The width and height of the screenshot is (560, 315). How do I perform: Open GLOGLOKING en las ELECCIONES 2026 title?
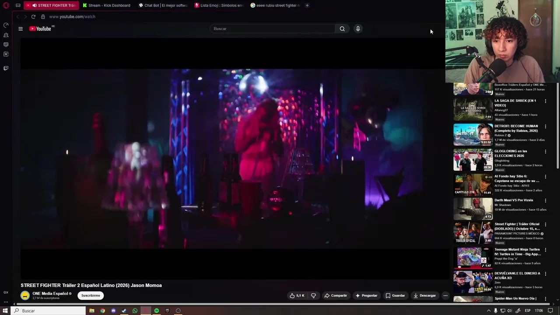tap(511, 154)
